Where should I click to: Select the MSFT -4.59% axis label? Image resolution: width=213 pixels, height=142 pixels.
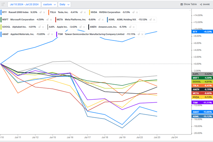coord(202,78)
